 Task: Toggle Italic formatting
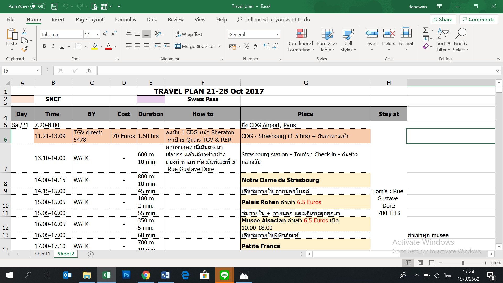pos(53,46)
